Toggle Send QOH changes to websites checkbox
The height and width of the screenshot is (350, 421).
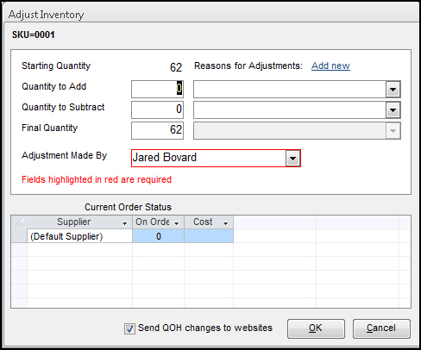129,328
